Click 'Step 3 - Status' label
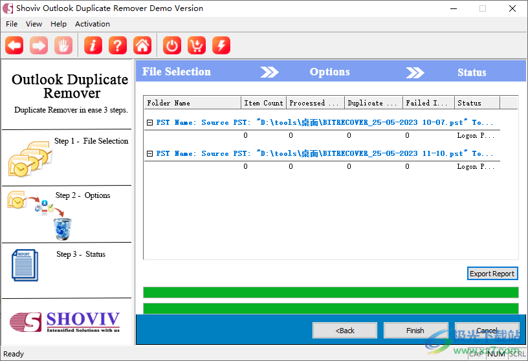Viewport: 528px width, 361px height. click(81, 254)
